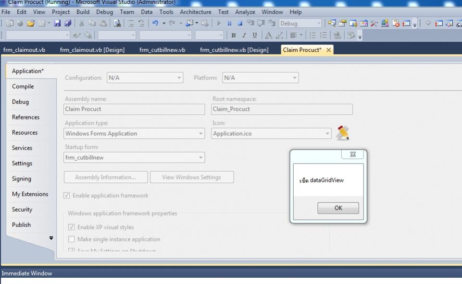Click the Paste clipboard icon
462x284 pixels.
tap(103, 23)
